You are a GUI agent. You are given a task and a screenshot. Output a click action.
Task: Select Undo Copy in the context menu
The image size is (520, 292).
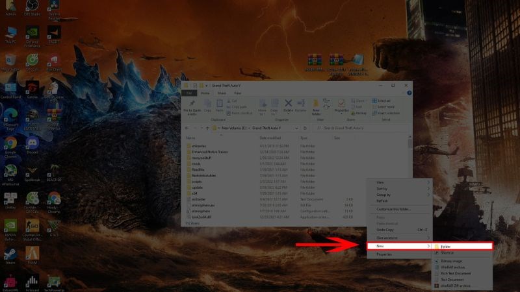pyautogui.click(x=400, y=230)
